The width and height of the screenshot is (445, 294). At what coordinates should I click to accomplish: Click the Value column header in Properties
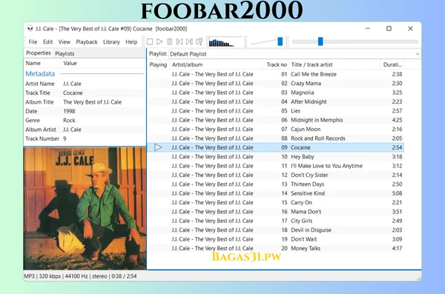click(x=104, y=63)
